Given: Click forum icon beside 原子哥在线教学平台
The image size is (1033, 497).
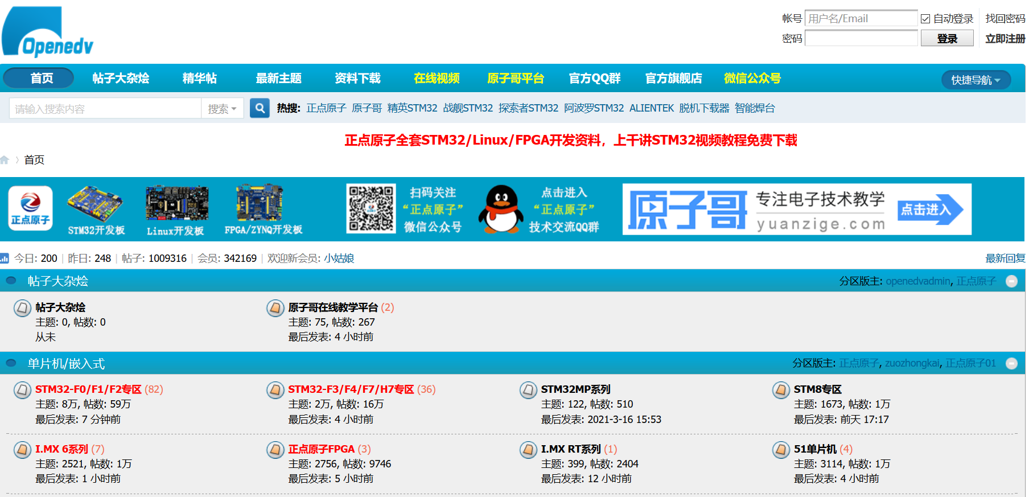Looking at the screenshot, I should 275,309.
